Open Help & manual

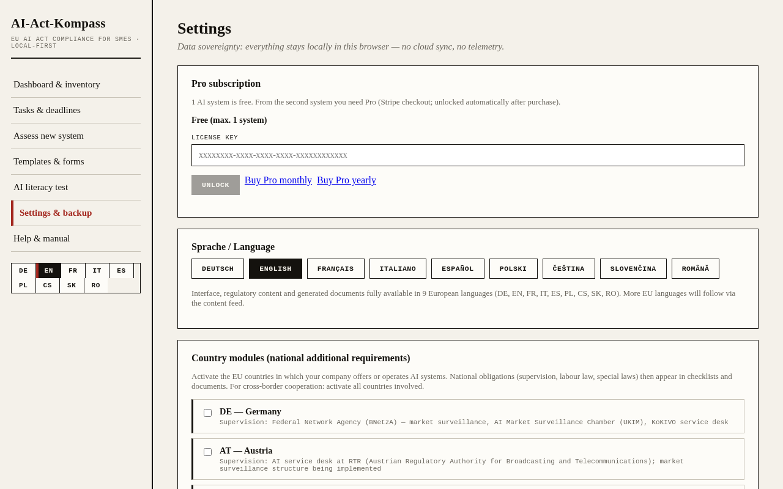pos(76,238)
